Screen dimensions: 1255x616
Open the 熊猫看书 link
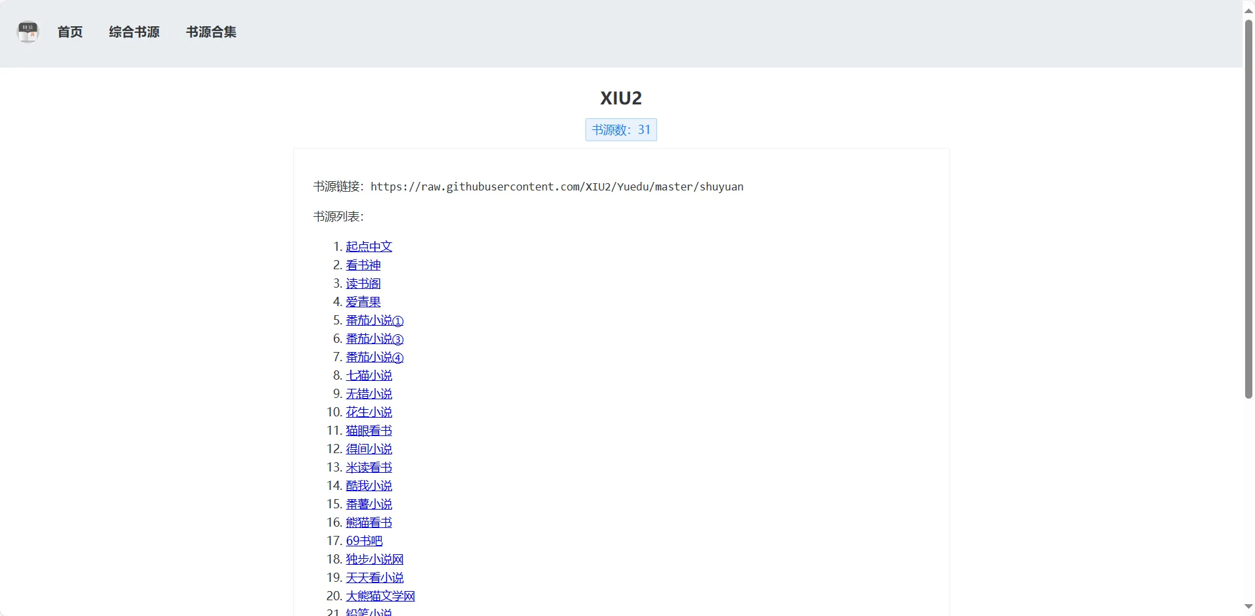[369, 522]
